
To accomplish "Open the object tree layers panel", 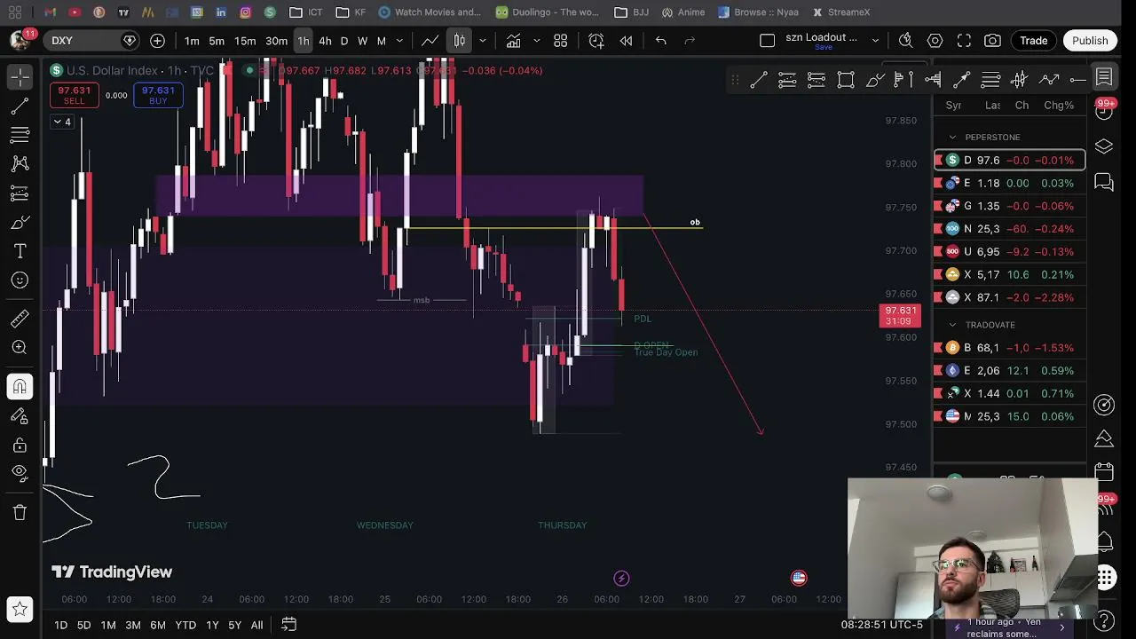I will tap(1104, 146).
